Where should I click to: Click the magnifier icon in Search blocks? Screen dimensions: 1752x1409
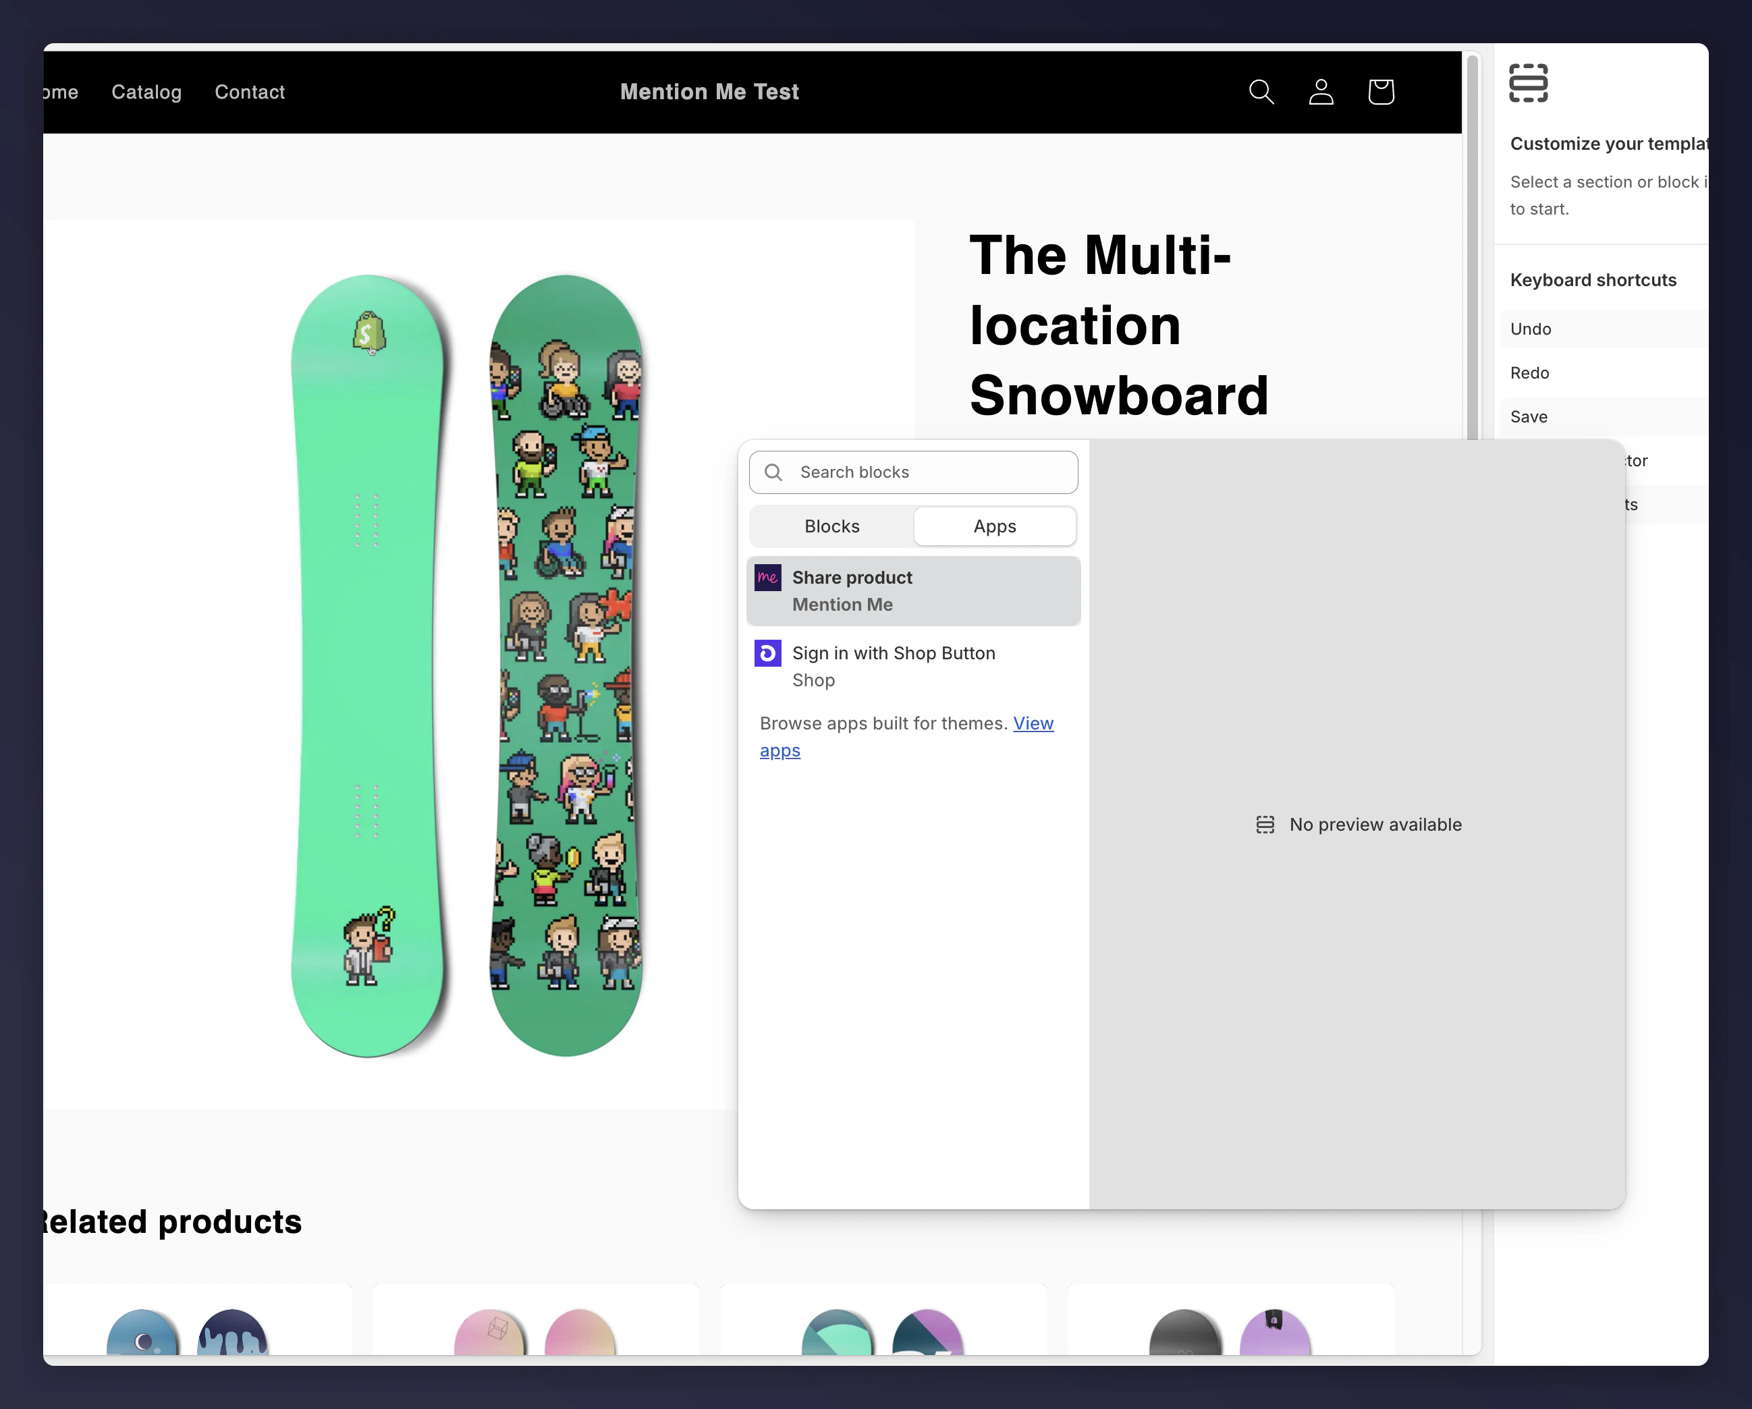click(x=773, y=472)
